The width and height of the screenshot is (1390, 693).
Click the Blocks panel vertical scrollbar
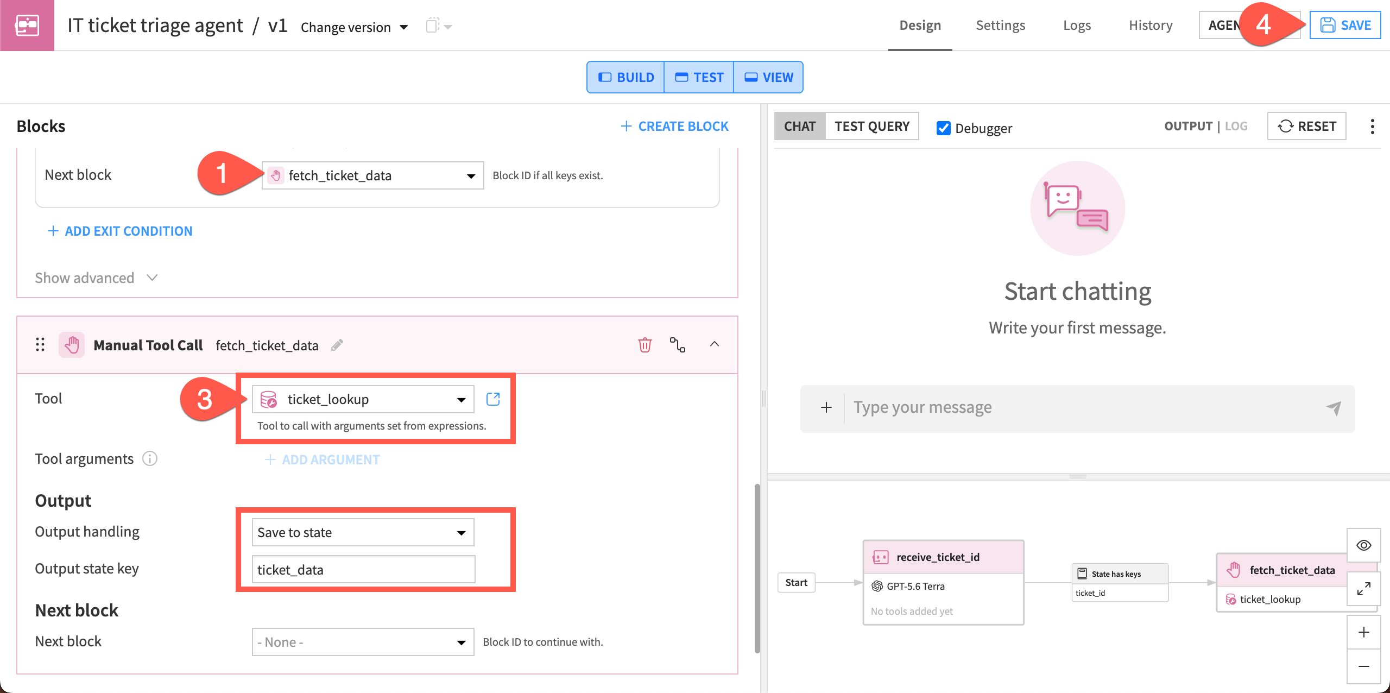tap(757, 568)
